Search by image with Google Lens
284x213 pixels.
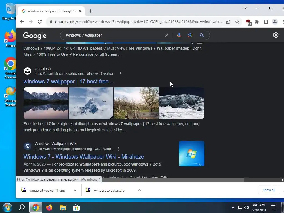click(x=190, y=35)
